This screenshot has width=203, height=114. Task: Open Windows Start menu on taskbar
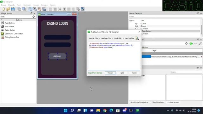66,111
